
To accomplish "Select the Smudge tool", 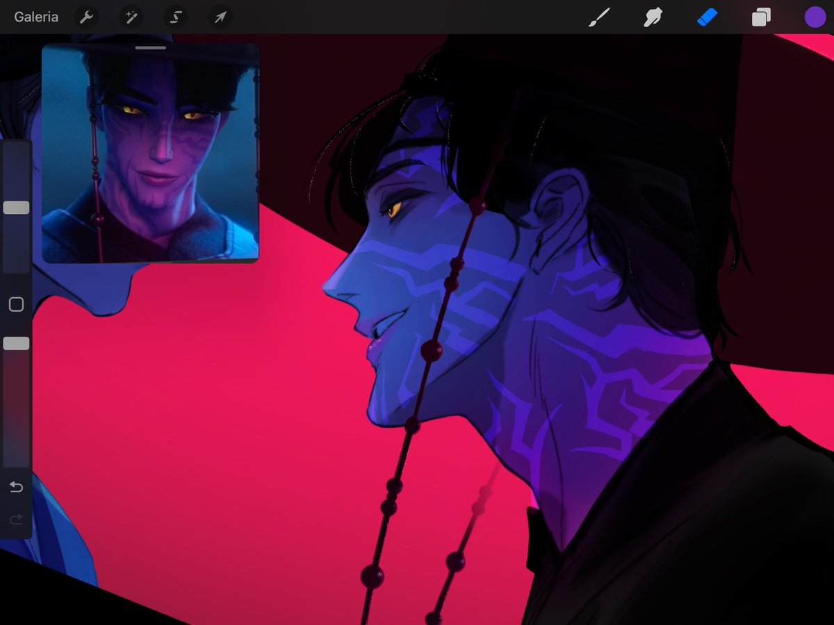I will (653, 17).
